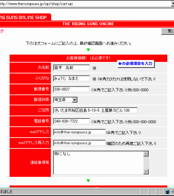Screen dimensions: 174x196
Task: Click the globe internet zone status icon
Action: [x=168, y=192]
